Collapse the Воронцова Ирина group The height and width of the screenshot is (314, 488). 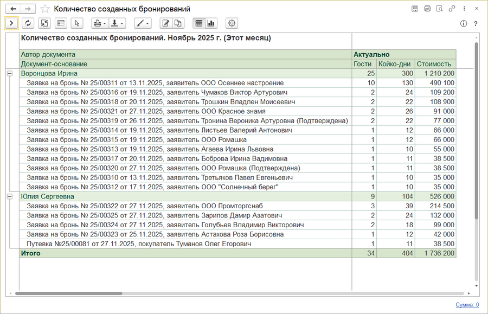[x=9, y=73]
